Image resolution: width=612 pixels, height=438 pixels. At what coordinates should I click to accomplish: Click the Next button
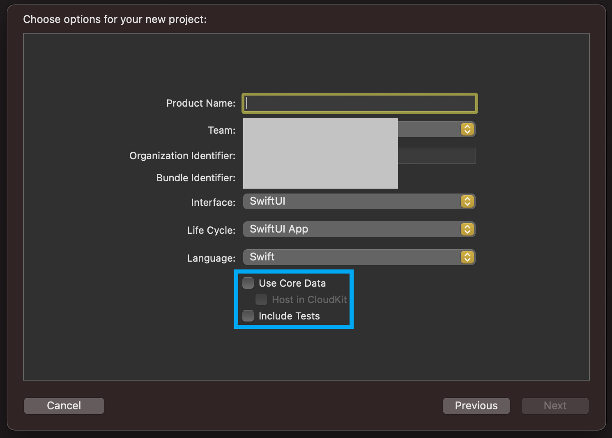coord(555,406)
